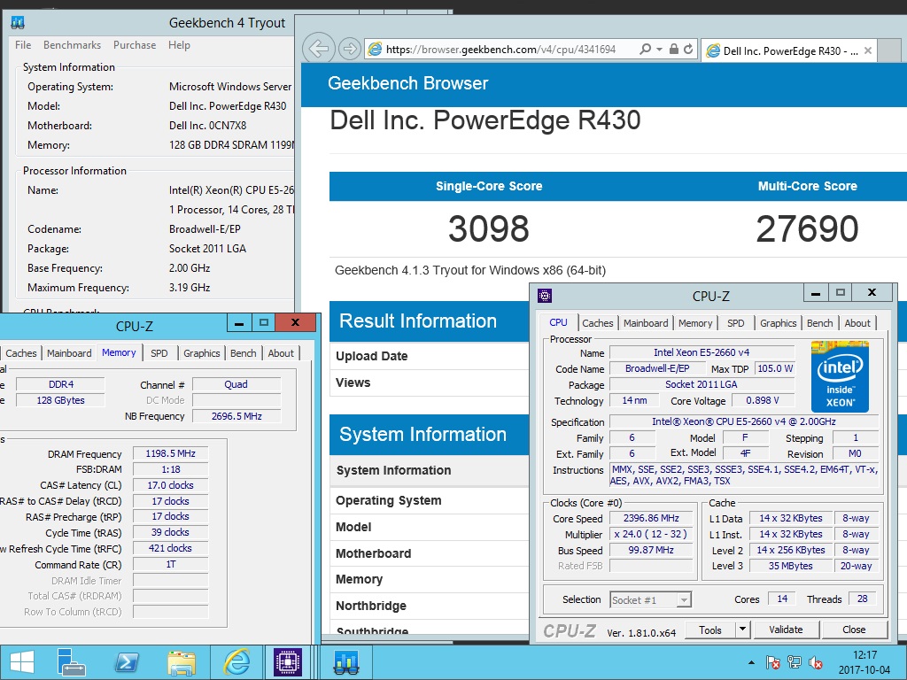Switch to Bench tab in right CPU-Z
This screenshot has height=680, width=907.
pos(819,323)
